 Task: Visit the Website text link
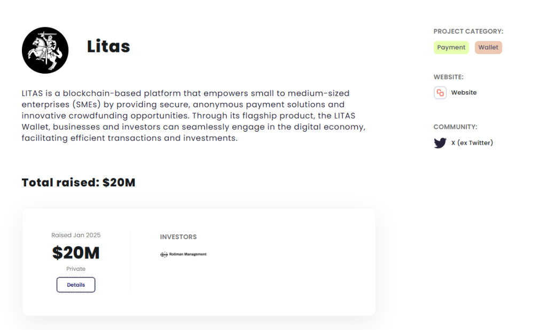pyautogui.click(x=464, y=92)
